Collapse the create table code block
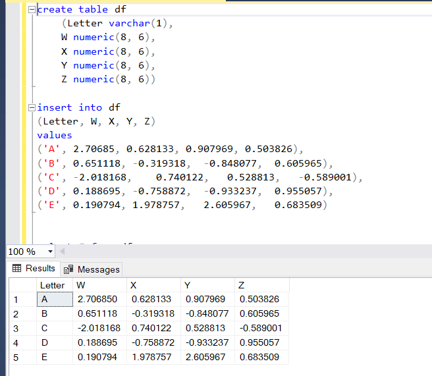 coord(32,10)
